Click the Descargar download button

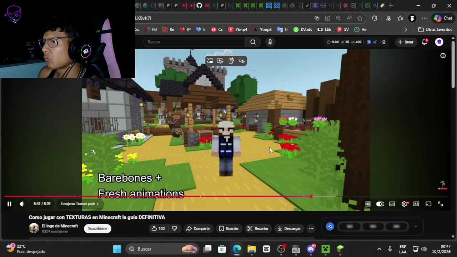click(x=289, y=228)
